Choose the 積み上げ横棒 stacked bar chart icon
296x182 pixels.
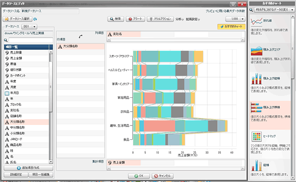click(257, 107)
